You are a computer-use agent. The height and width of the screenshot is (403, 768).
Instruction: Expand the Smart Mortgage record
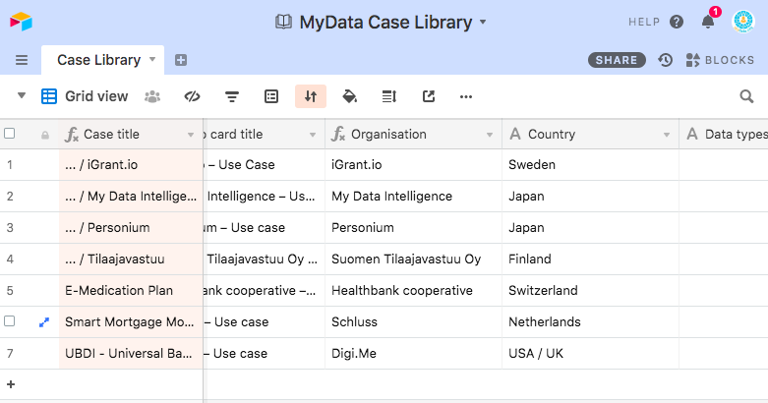43,321
